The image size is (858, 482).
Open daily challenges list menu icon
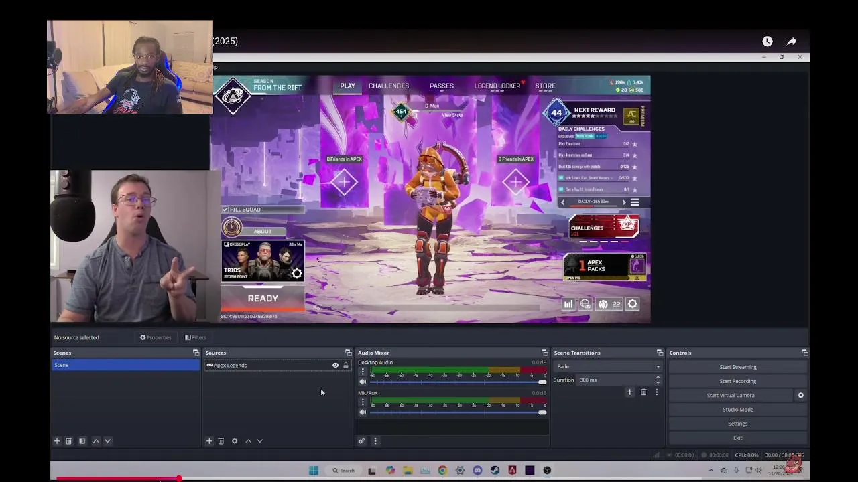635,202
